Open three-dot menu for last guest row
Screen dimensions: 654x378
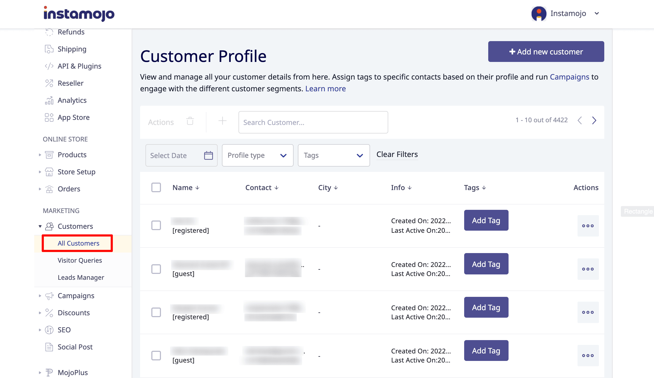click(x=588, y=356)
